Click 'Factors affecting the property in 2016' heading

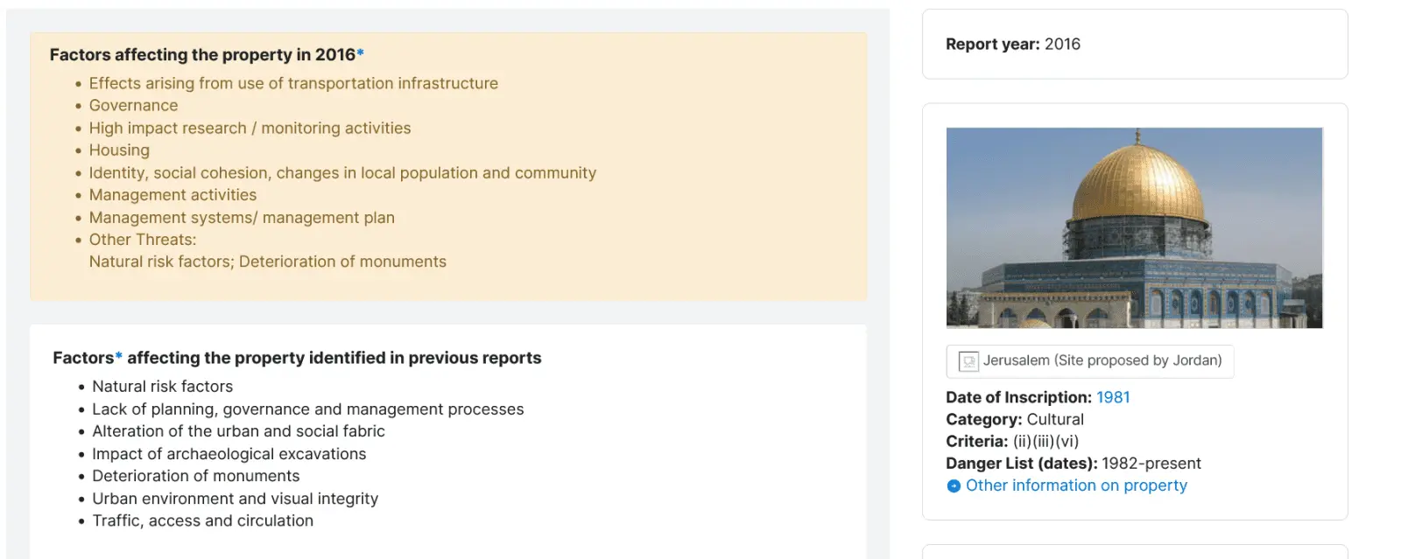tap(202, 54)
